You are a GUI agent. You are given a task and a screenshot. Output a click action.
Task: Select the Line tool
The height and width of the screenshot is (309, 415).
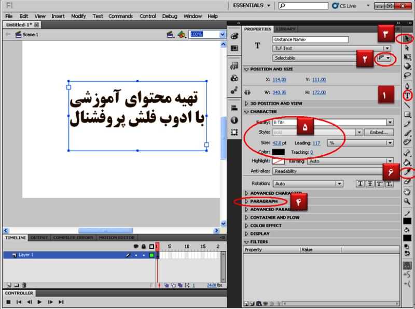[x=407, y=105]
